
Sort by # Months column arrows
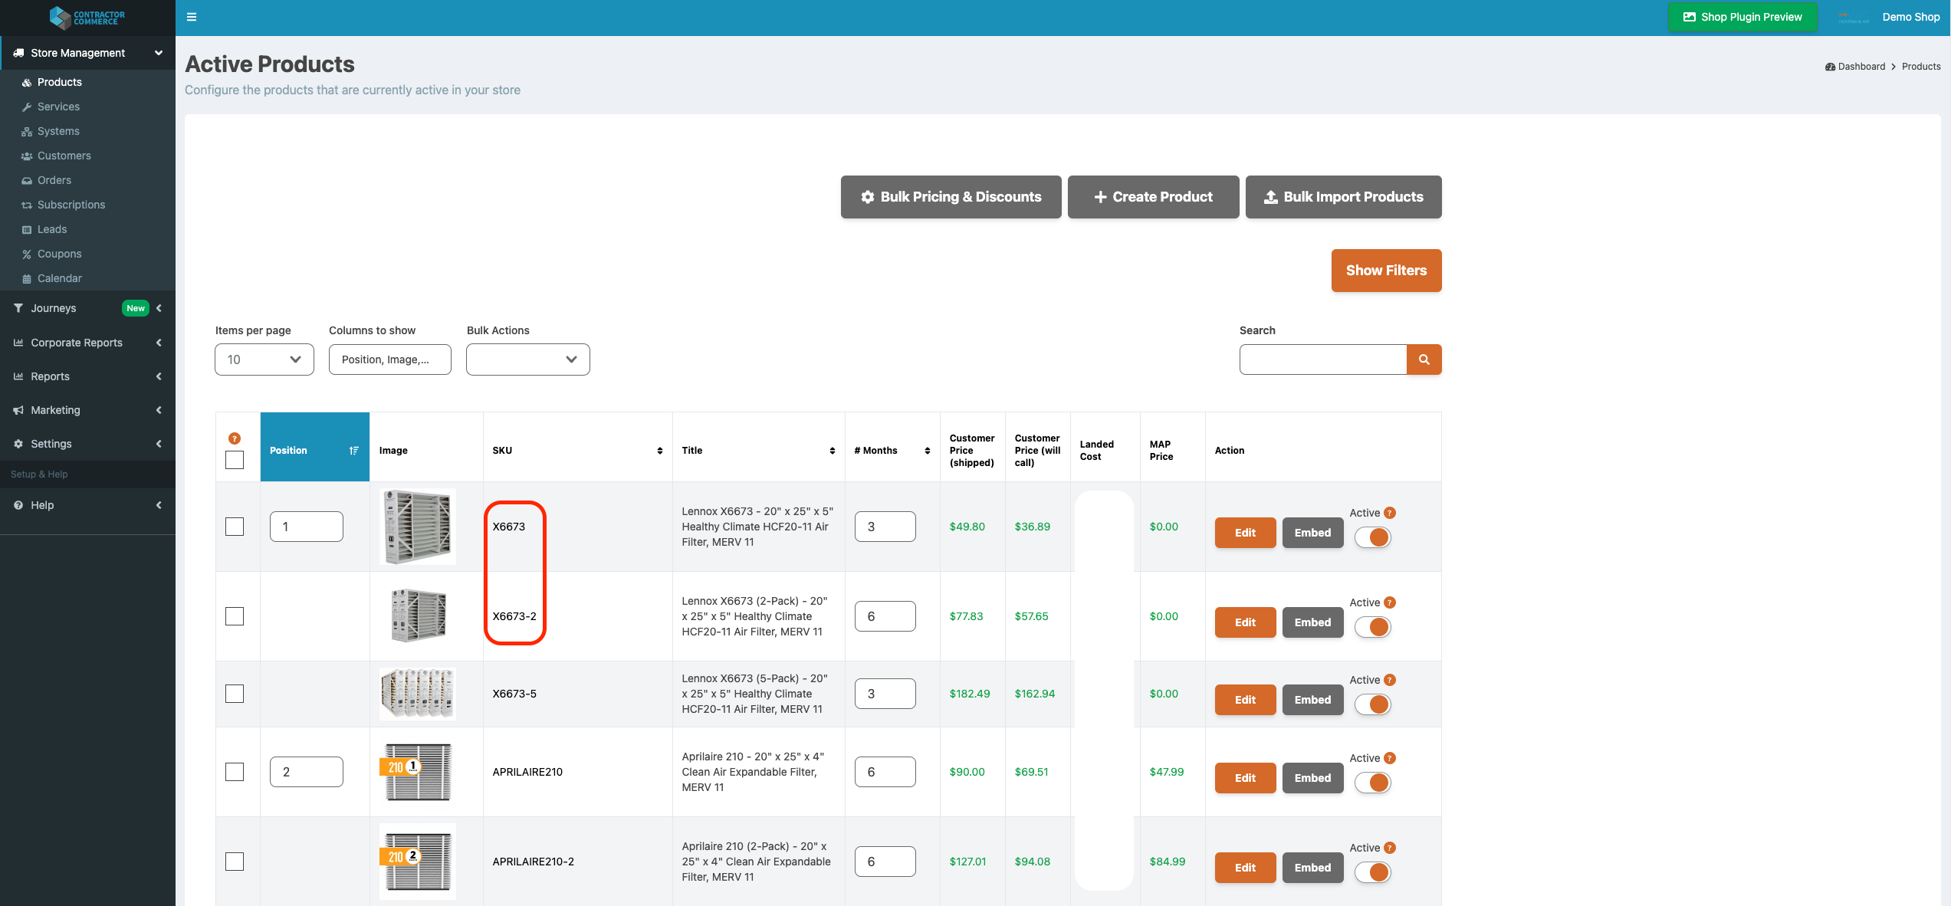[x=928, y=451]
